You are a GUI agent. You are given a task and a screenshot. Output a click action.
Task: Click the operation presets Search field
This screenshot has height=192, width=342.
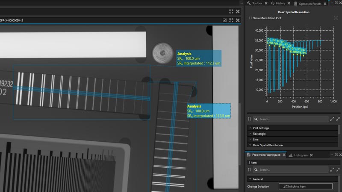[x=291, y=119]
